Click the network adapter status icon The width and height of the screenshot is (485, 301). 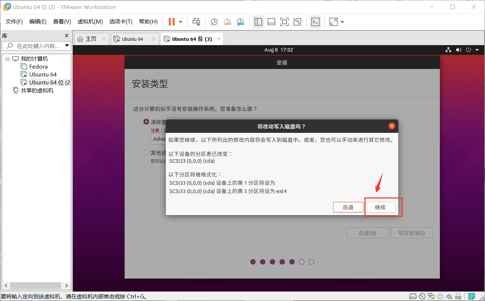click(x=431, y=297)
